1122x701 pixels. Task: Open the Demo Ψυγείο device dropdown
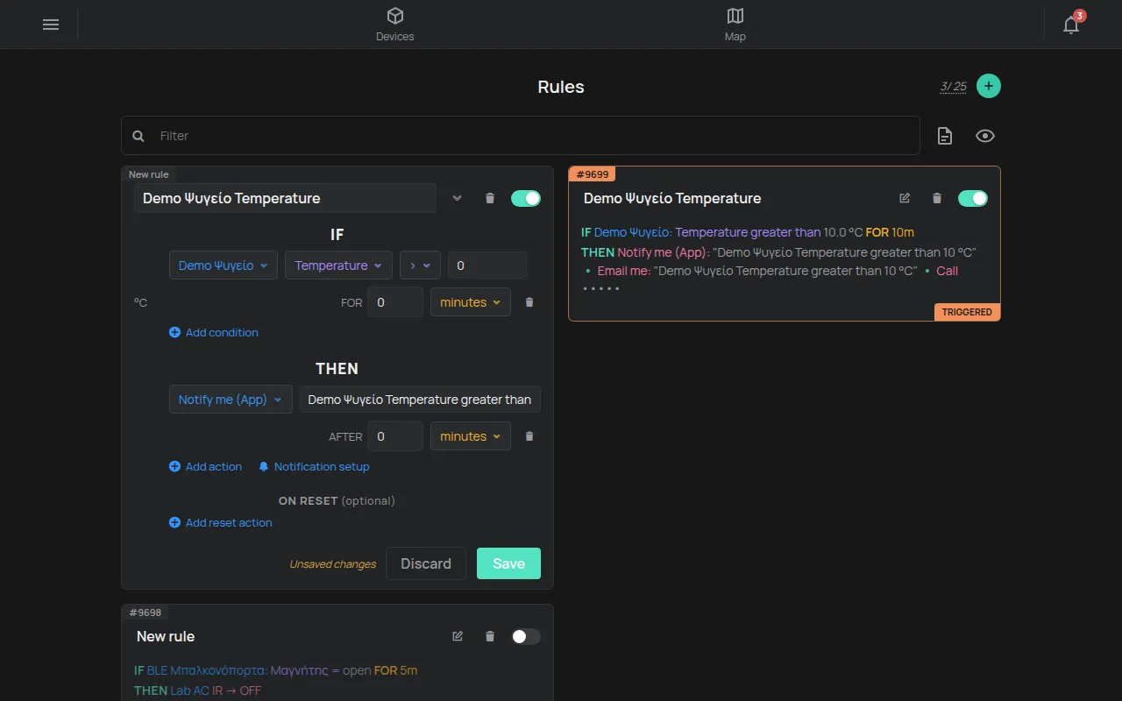point(224,266)
